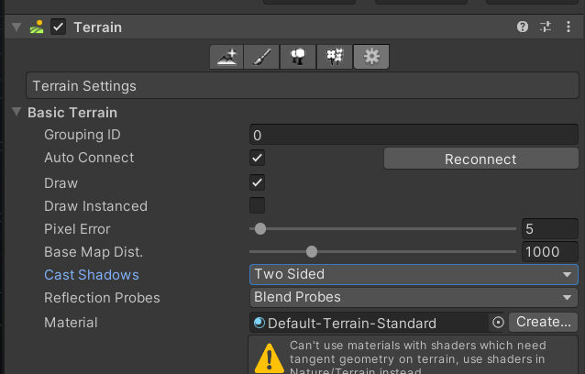Select the Create Neighbor Terrains tool
The width and height of the screenshot is (585, 374).
click(226, 57)
